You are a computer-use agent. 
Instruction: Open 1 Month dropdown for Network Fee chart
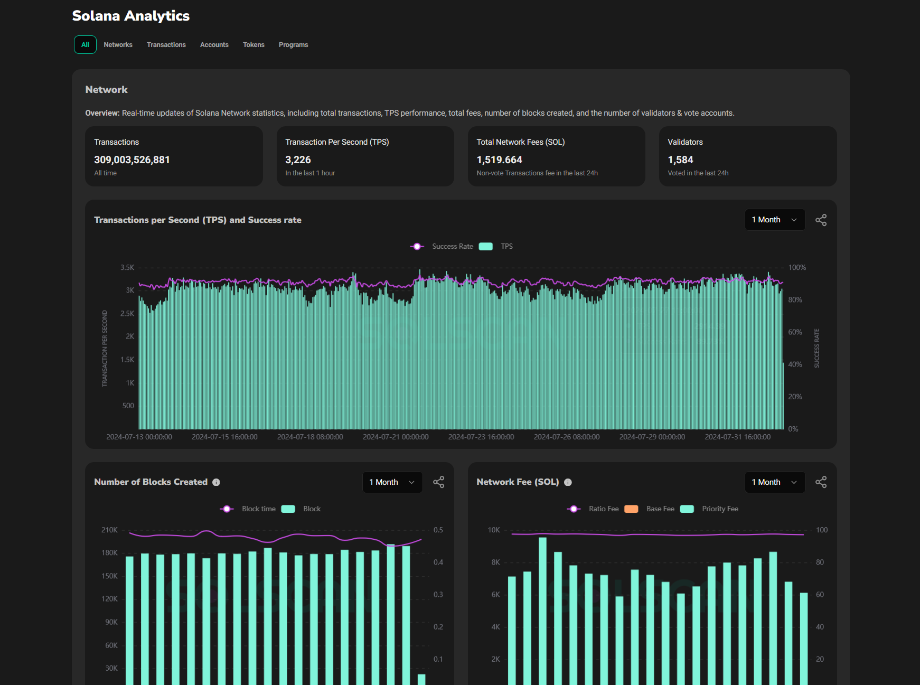775,482
